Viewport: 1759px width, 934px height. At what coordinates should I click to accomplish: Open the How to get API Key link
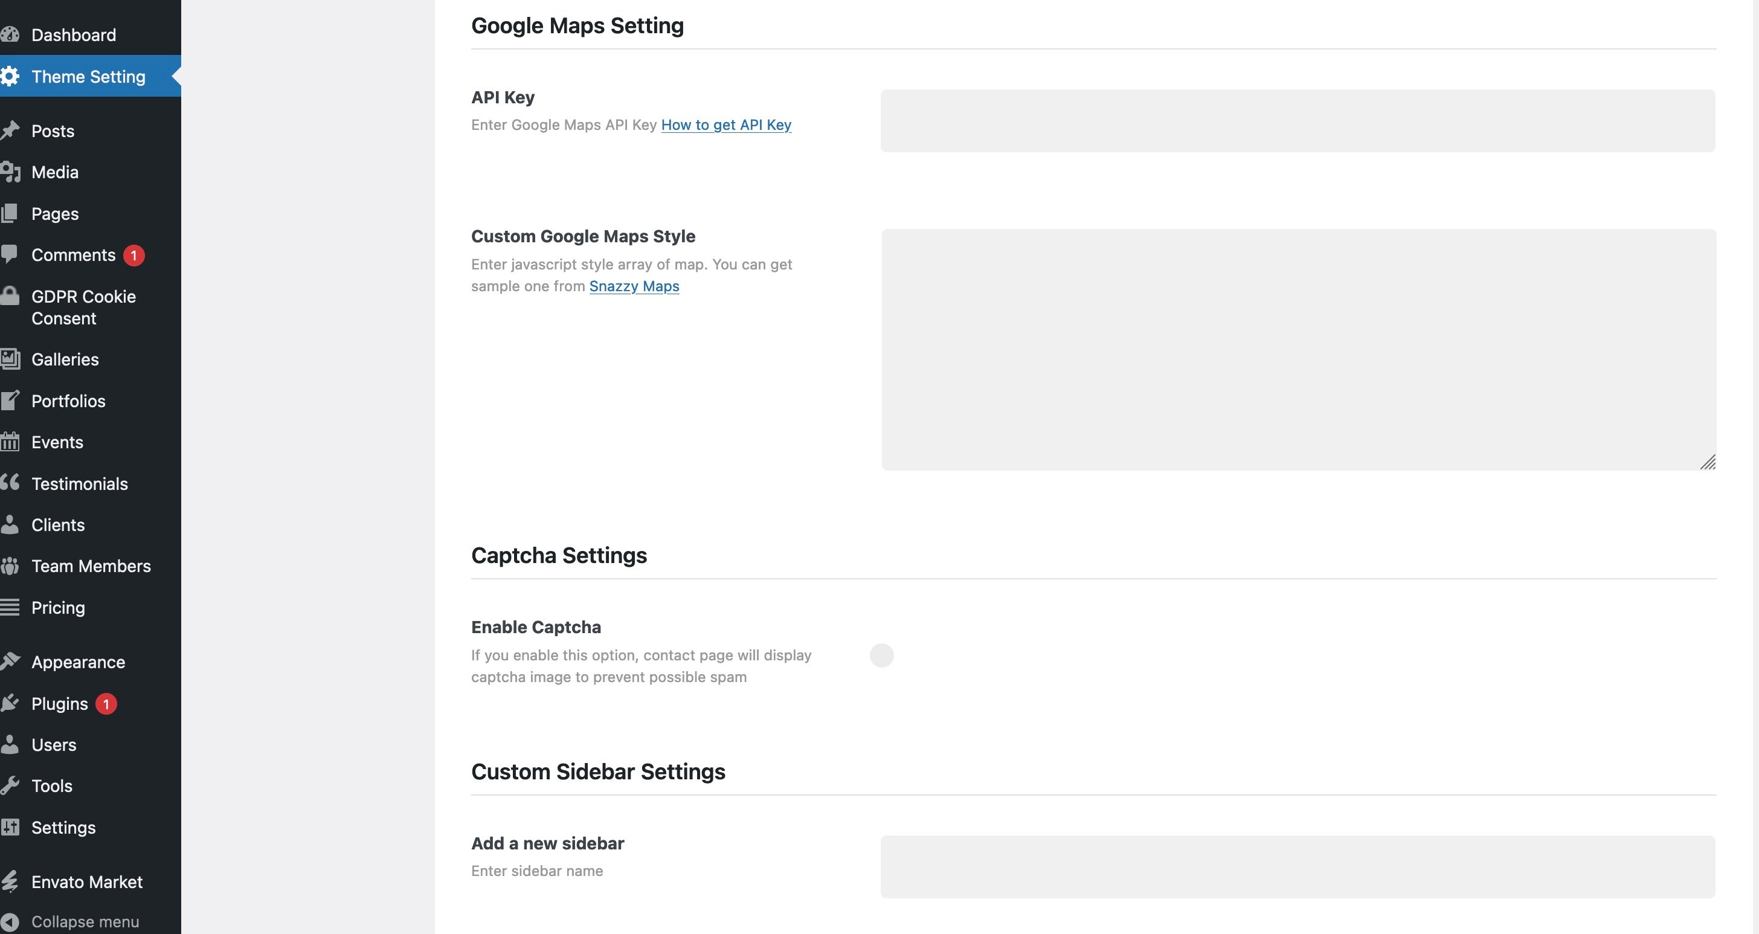click(x=726, y=125)
